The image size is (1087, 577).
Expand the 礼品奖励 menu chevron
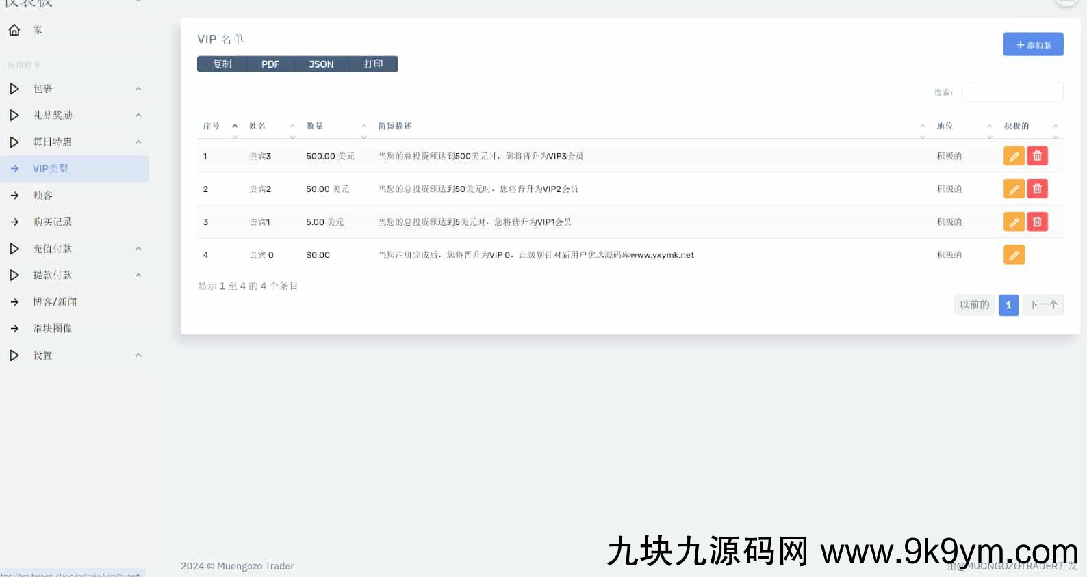coord(138,116)
